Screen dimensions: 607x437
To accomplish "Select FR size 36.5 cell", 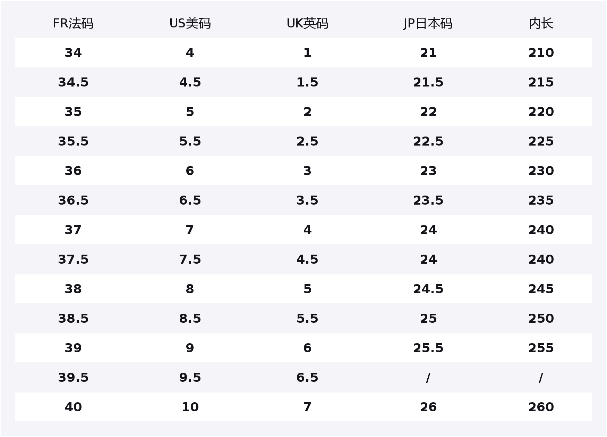I will 73,200.
